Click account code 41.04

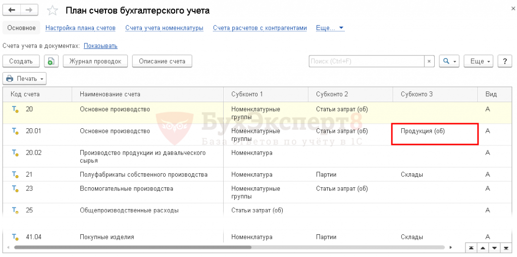(x=34, y=237)
